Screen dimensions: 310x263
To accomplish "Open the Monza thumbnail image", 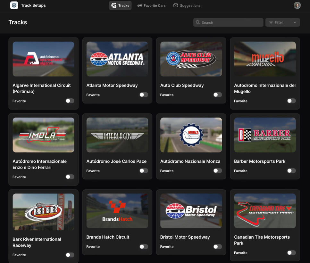I will [x=191, y=135].
